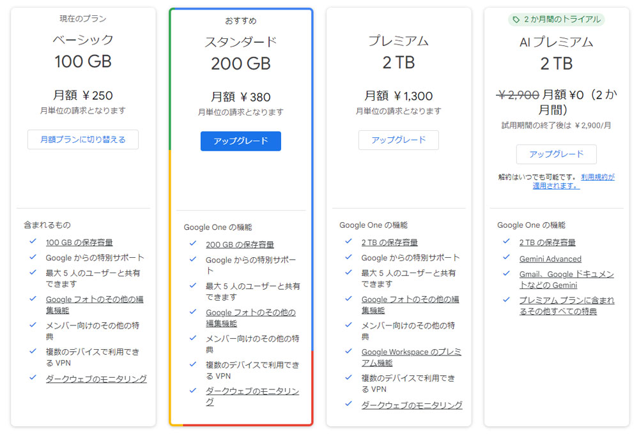
Task: Click the struck-through ¥2,900 price
Action: (x=518, y=95)
